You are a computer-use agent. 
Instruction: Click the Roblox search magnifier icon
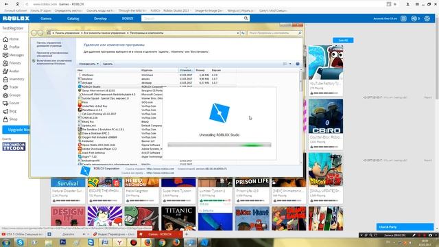tap(246, 19)
